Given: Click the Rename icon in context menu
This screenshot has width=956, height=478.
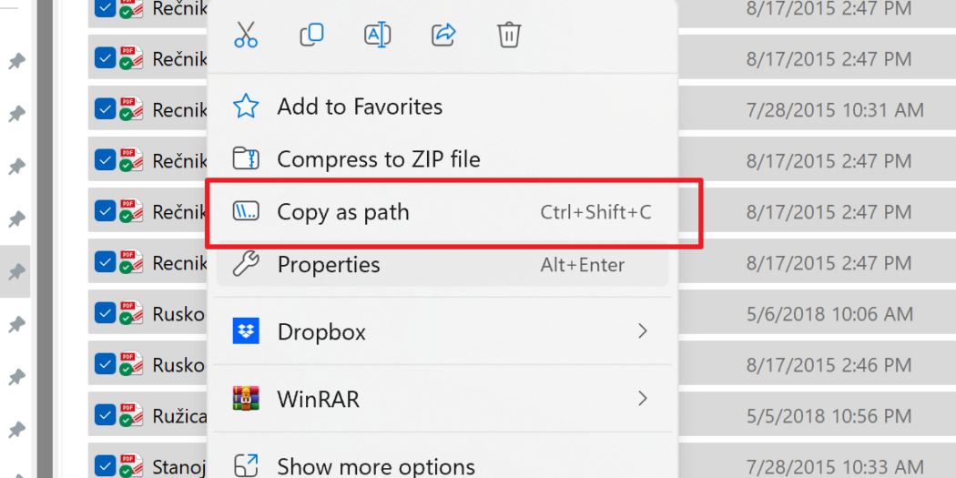Looking at the screenshot, I should [378, 35].
